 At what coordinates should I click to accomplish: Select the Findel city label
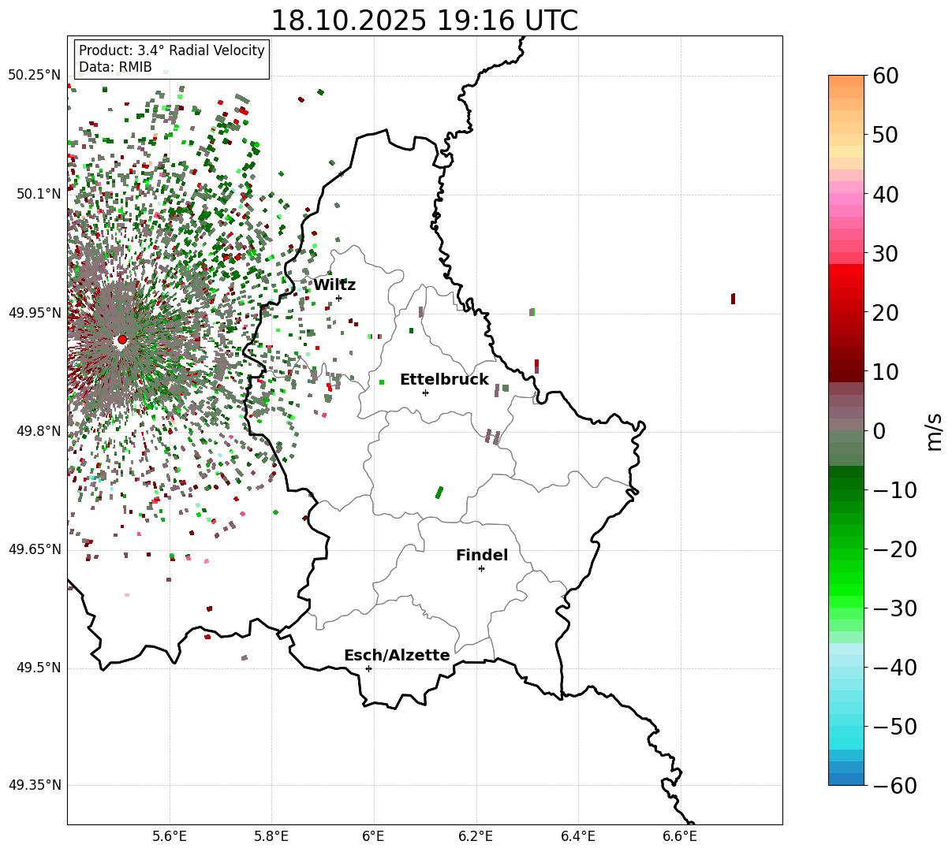482,556
